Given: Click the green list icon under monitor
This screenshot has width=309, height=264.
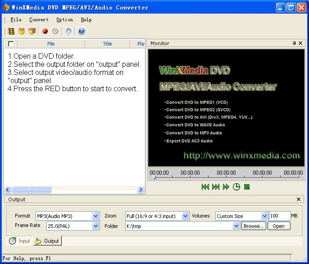Looking at the screenshot, I should pyautogui.click(x=247, y=187).
